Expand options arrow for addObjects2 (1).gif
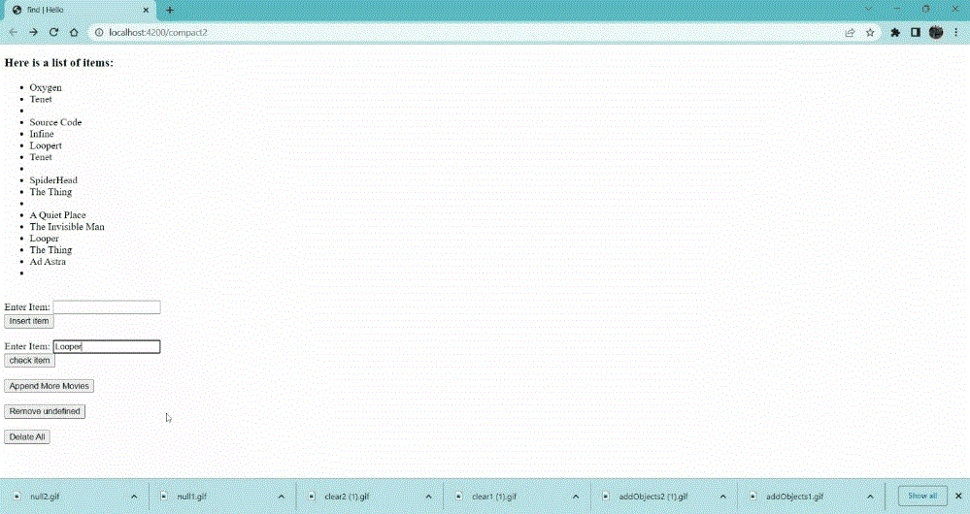 723,497
